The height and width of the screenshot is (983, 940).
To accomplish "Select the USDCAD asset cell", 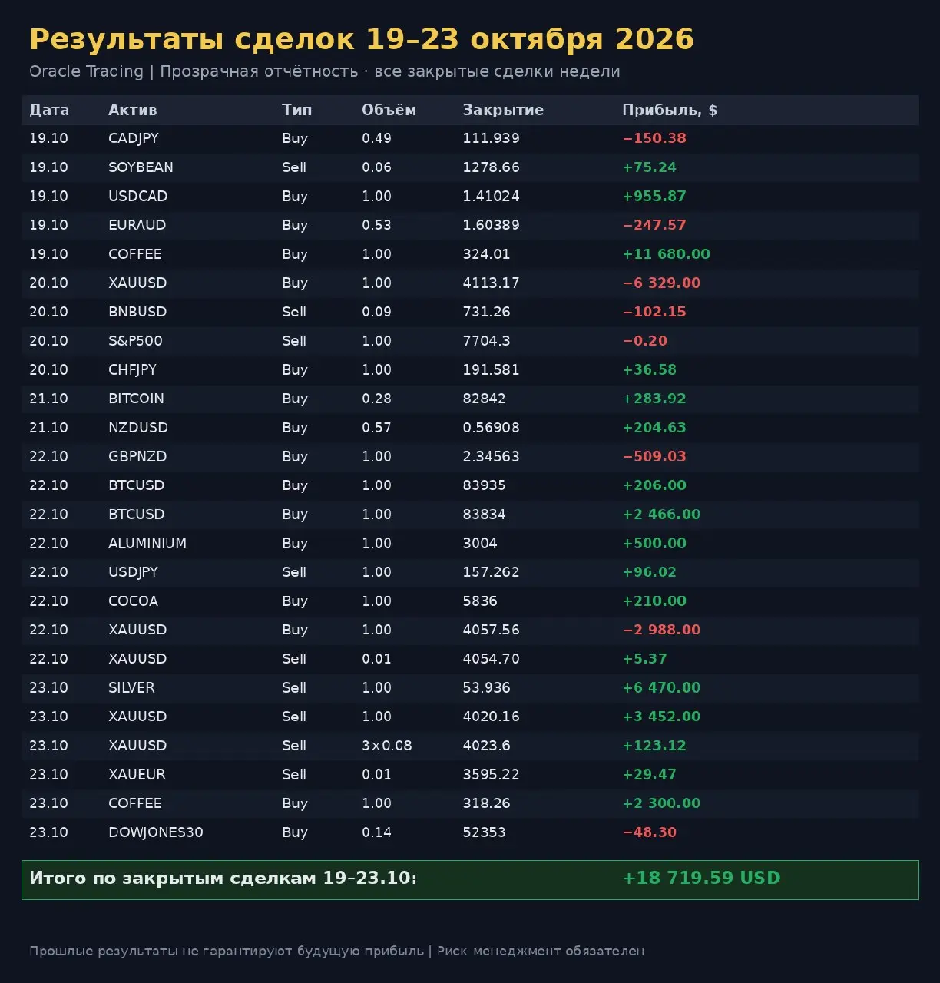I will tap(137, 196).
